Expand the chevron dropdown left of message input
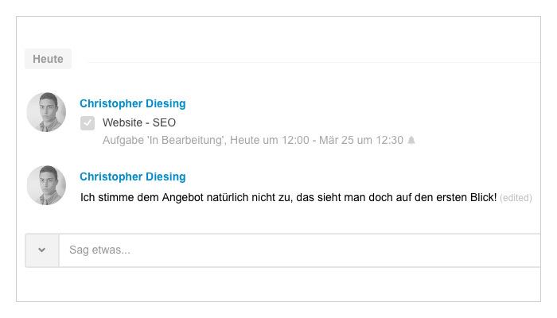Image resolution: width=557 pixels, height=318 pixels. 42,250
